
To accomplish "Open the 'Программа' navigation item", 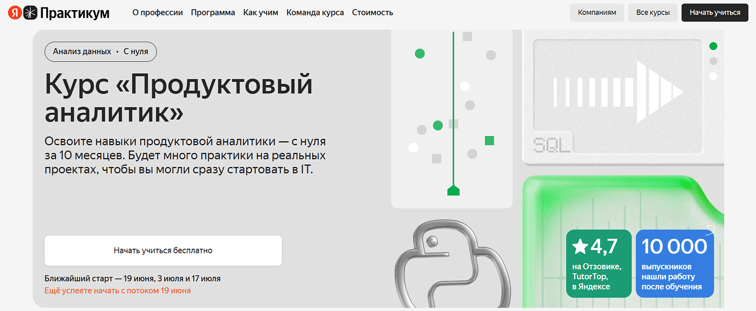I will click(x=213, y=13).
